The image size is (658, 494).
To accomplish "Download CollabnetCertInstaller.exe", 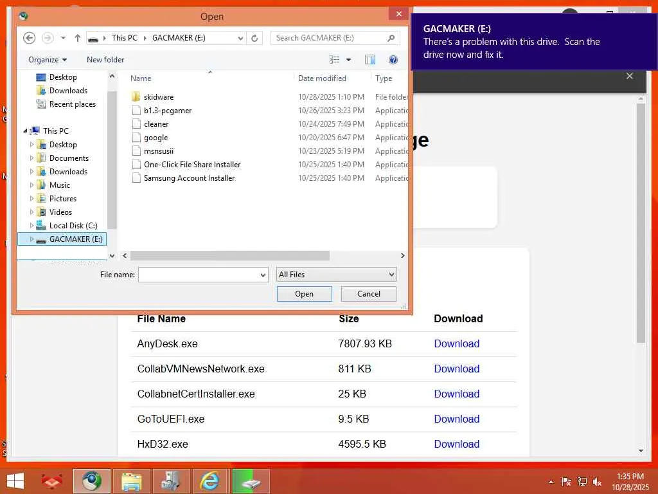I will (x=457, y=394).
